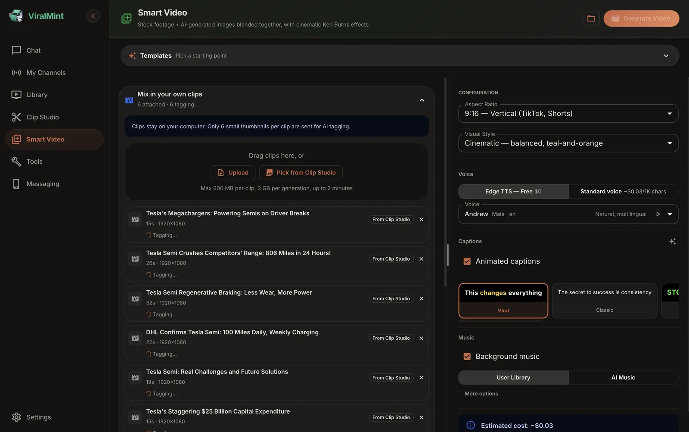689x432 pixels.
Task: Open the Aspect Ratio dropdown
Action: point(568,114)
